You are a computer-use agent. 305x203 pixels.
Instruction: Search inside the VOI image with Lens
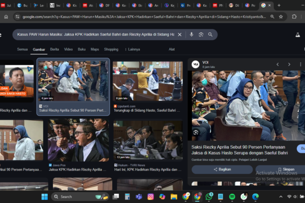tap(196, 132)
